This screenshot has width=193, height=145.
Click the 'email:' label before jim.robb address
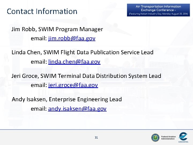39,38
